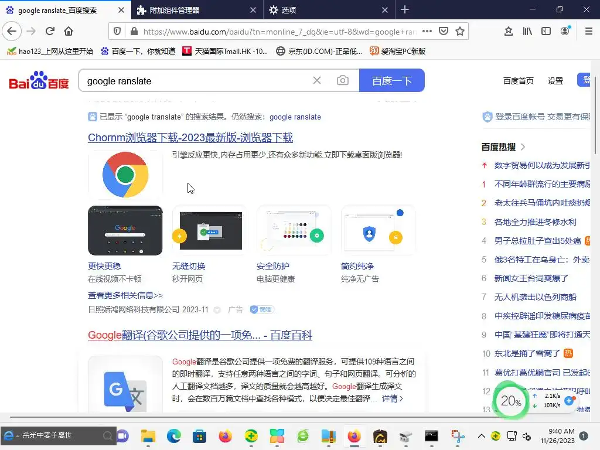Open Baidu image search camera icon
The width and height of the screenshot is (600, 450).
click(342, 80)
